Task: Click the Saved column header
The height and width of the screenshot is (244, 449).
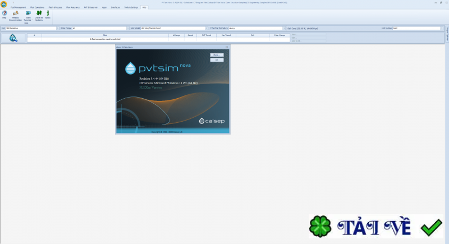Action: coord(190,35)
